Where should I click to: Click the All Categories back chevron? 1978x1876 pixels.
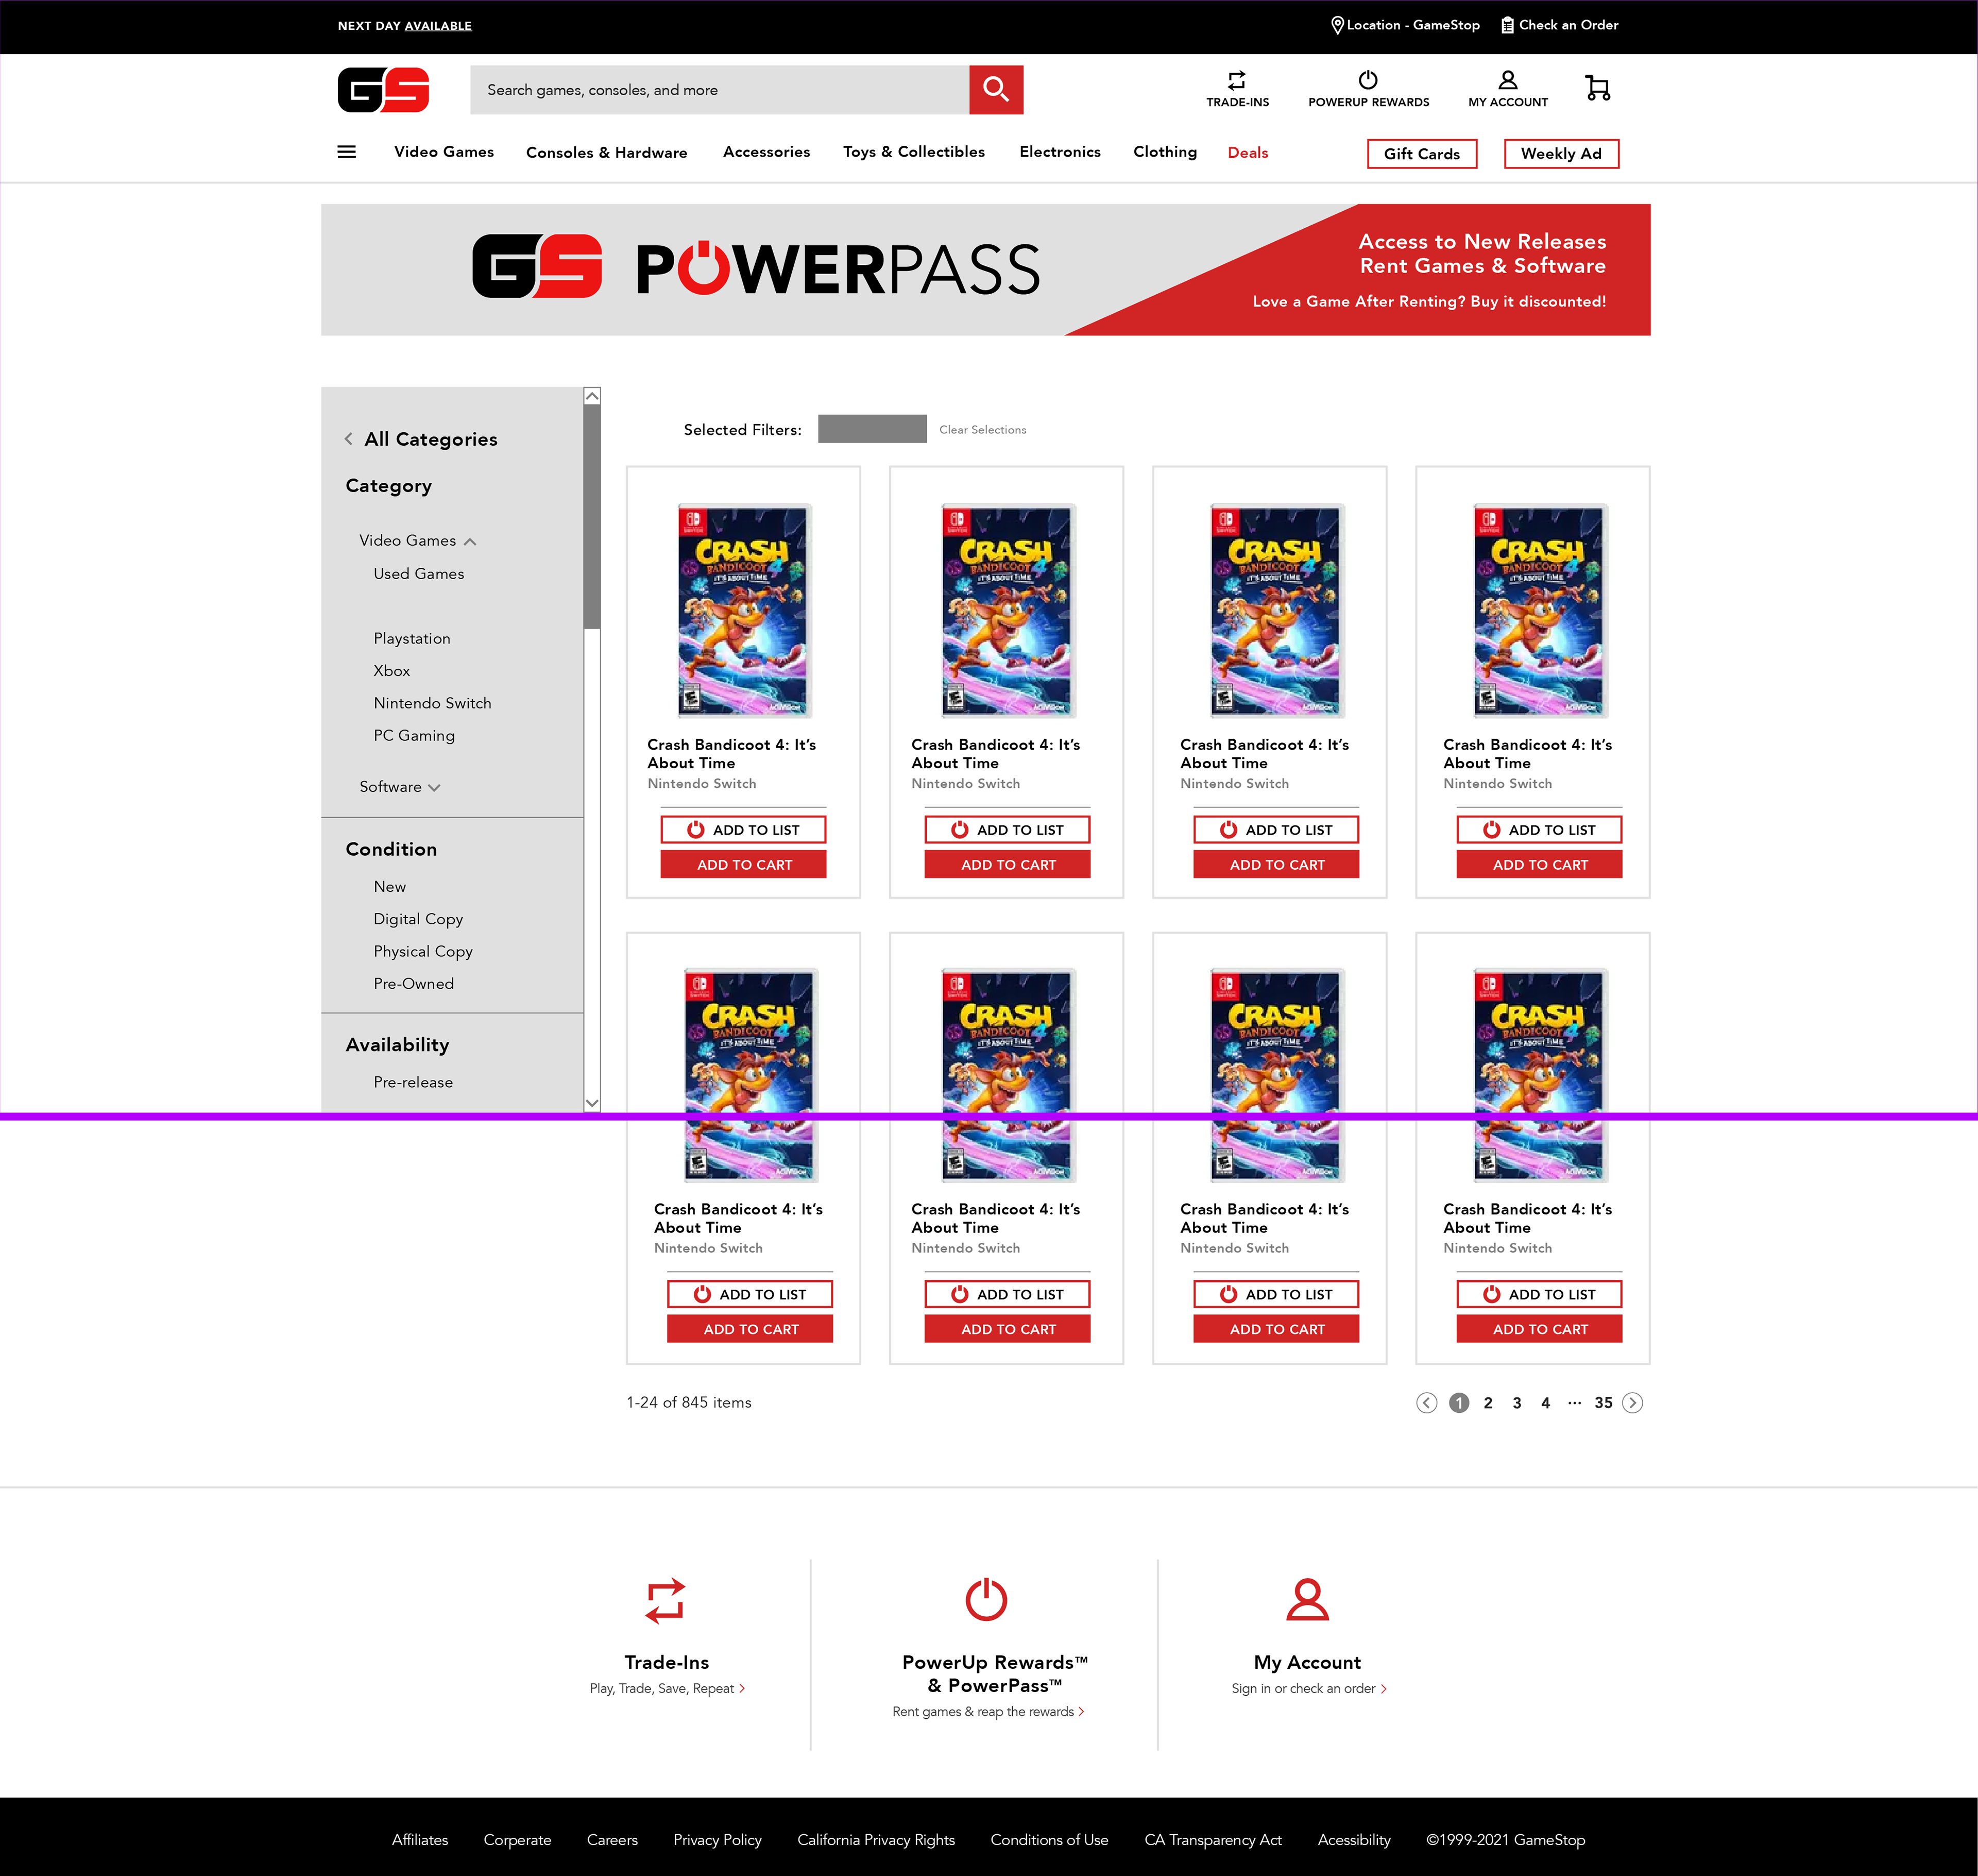point(348,439)
